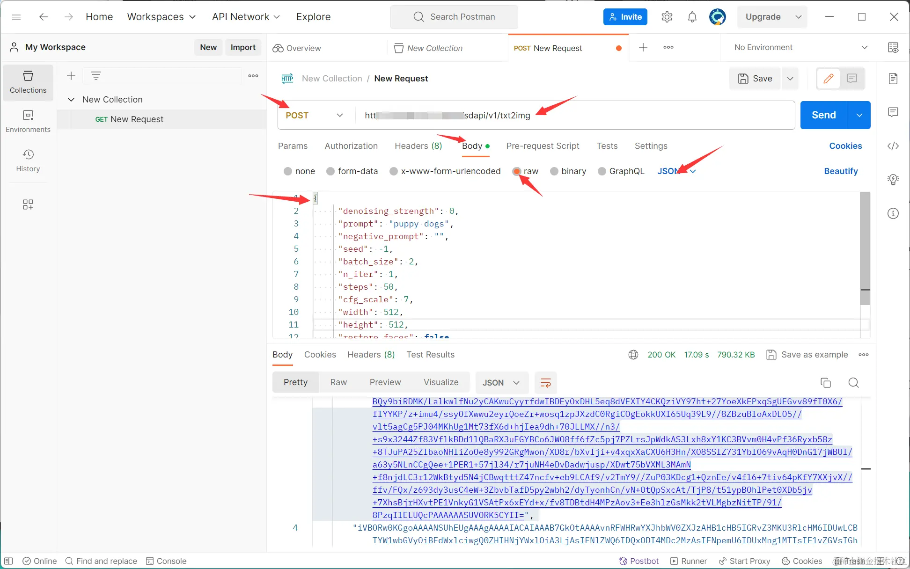Open the request info icon
This screenshot has width=910, height=569.
(x=893, y=213)
